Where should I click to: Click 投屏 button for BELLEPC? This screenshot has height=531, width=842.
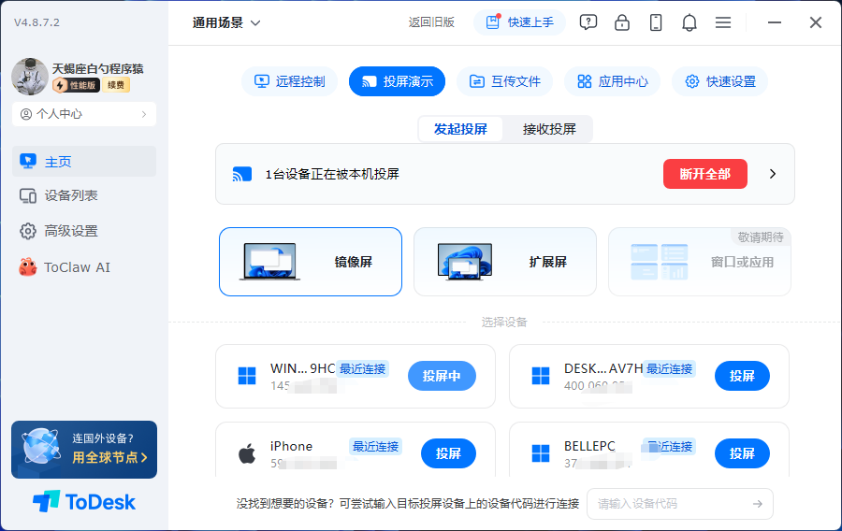[742, 453]
